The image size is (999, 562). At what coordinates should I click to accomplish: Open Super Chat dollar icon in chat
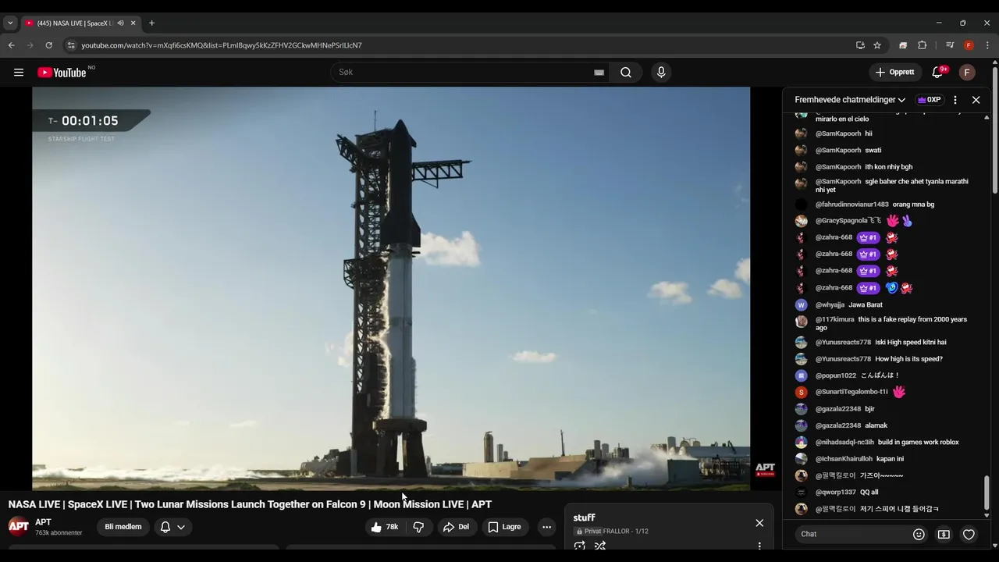coord(944,534)
